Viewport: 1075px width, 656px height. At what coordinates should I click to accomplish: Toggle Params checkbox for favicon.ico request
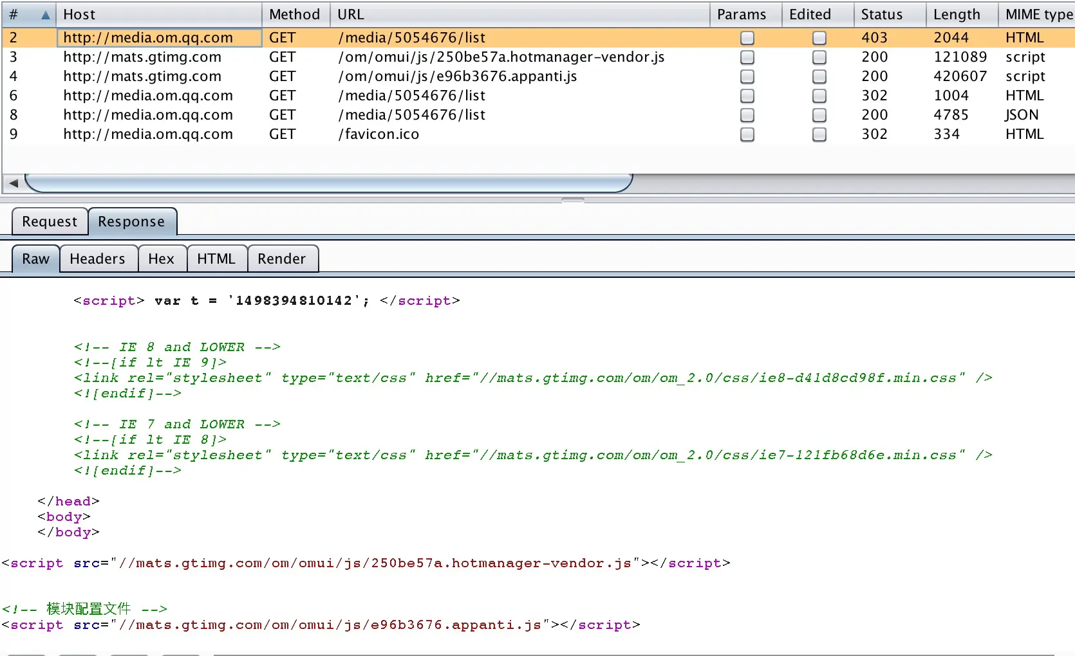click(747, 134)
